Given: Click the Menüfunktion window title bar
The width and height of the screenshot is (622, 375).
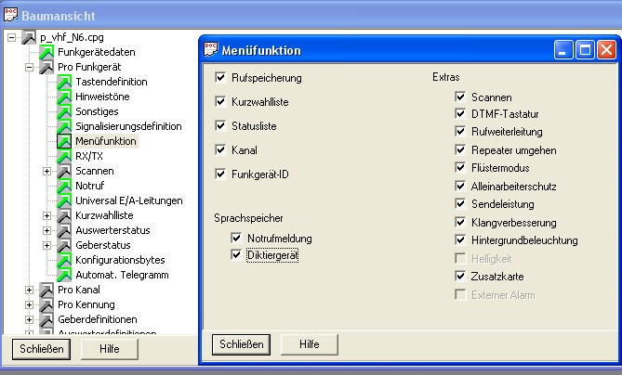Looking at the screenshot, I should 372,50.
